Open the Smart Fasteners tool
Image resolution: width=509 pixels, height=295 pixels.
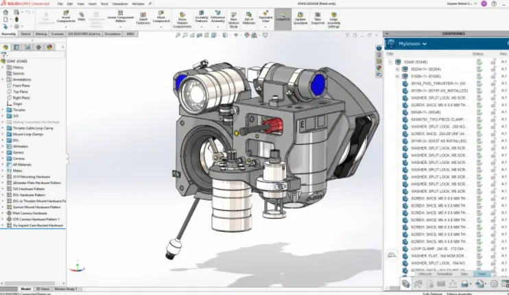point(143,19)
